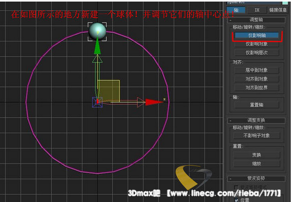Open the object color swatch
Screen dimensions: 296x202
(285, 2)
